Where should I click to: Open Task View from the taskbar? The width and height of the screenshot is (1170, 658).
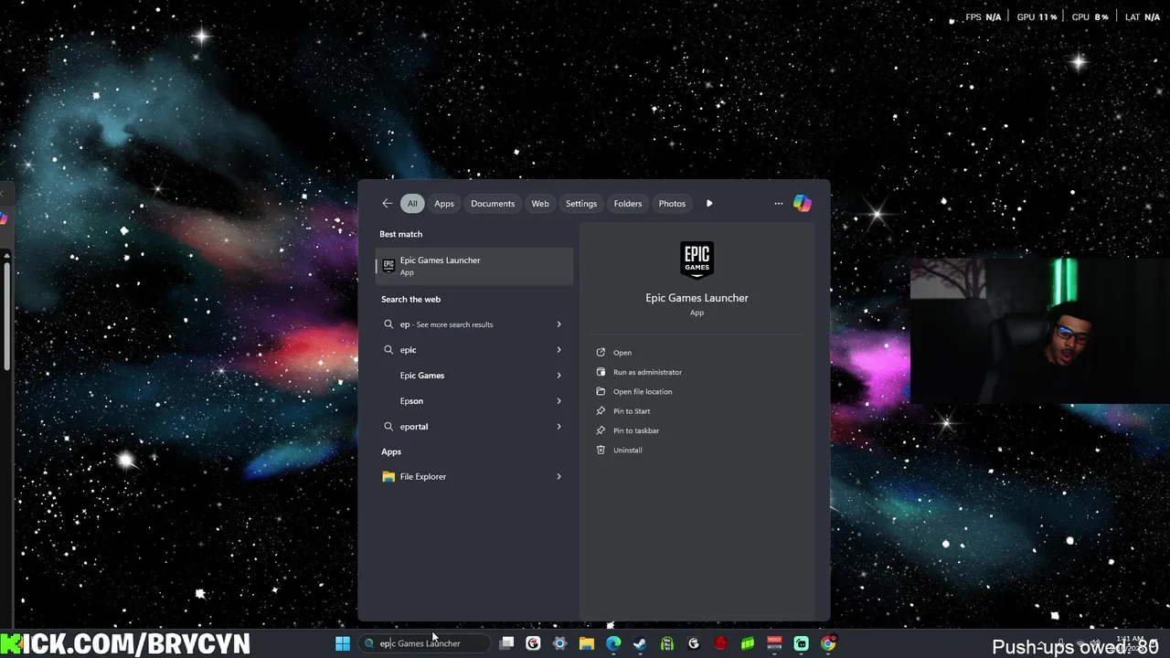point(506,643)
